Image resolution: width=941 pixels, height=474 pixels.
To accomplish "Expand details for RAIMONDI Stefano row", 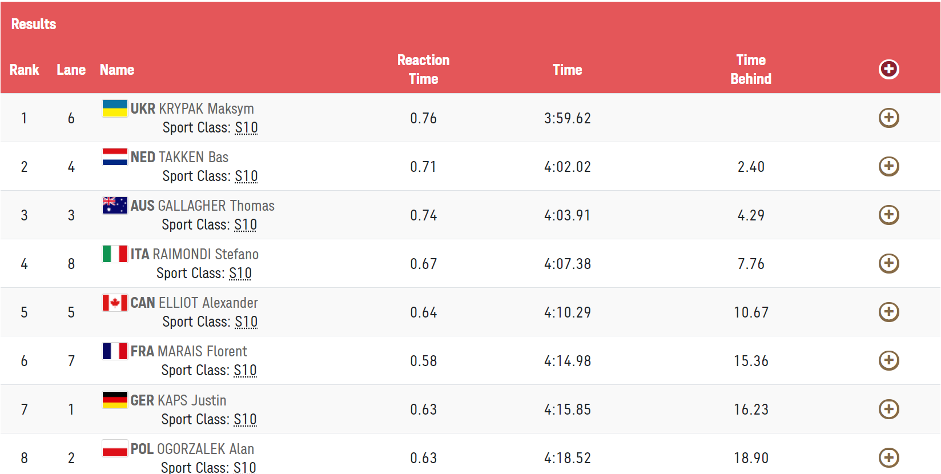I will click(x=888, y=263).
